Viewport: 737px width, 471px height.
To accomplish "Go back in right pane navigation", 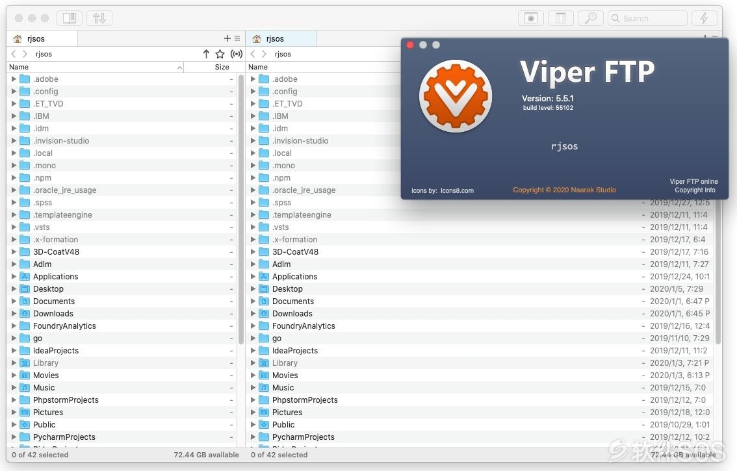I will [253, 54].
